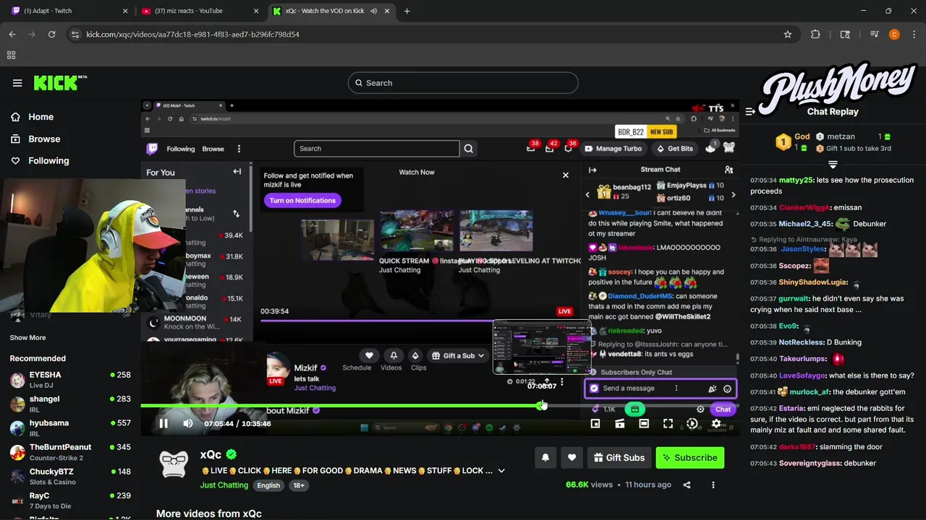926x520 pixels.
Task: Click xQc's verified badge
Action: (231, 454)
